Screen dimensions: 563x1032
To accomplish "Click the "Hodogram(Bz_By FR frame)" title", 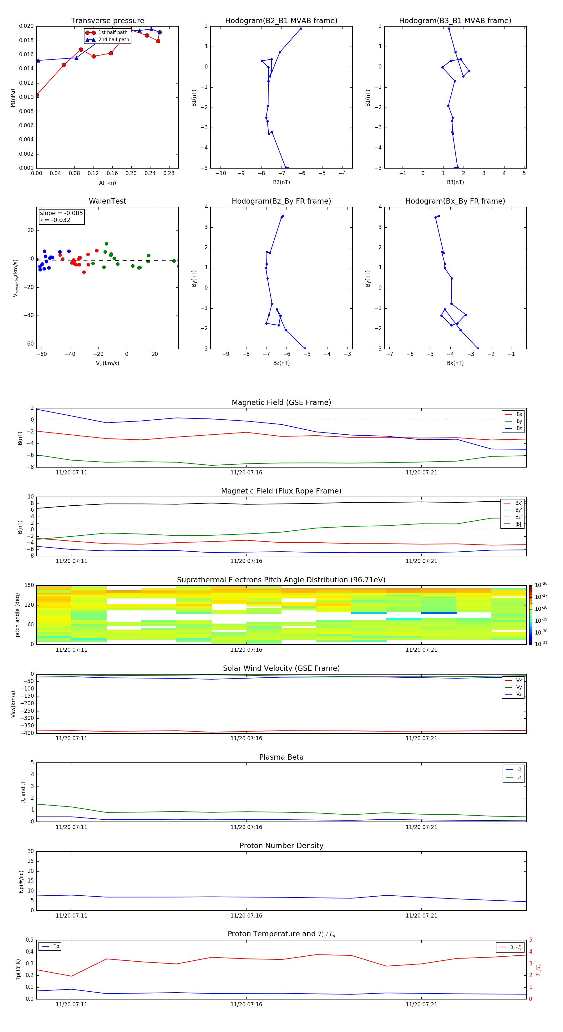I will point(281,201).
